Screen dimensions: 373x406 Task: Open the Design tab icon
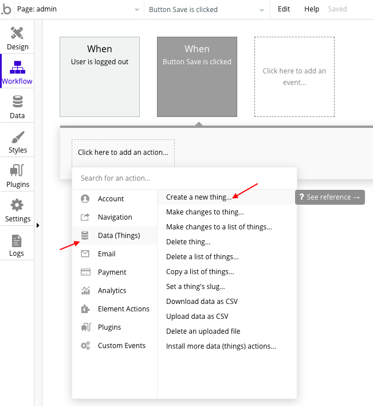(17, 33)
